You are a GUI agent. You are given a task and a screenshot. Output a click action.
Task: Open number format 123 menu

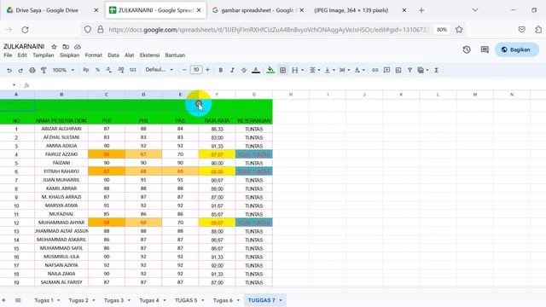pos(133,70)
